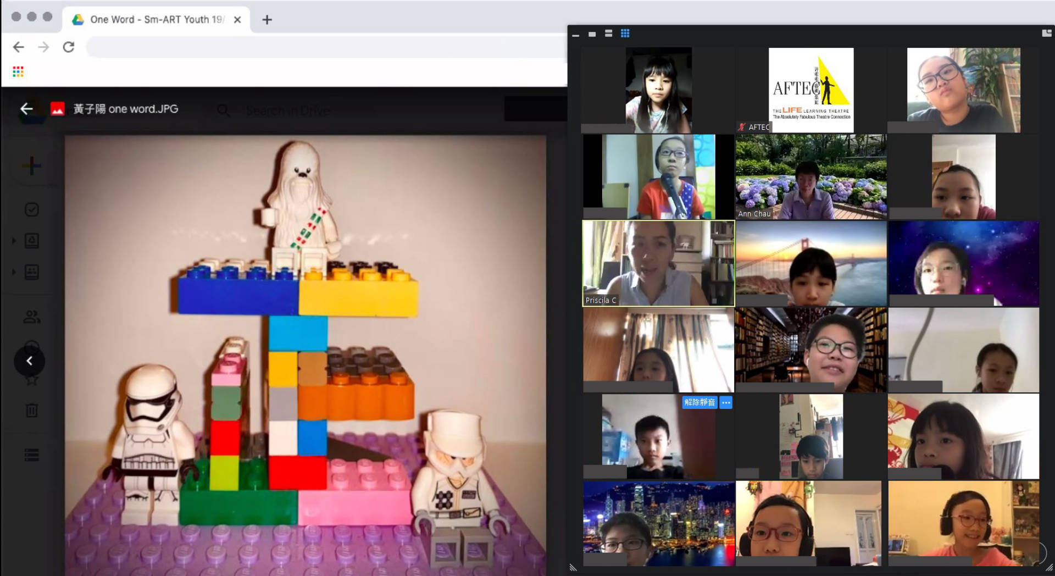Select tile with library bookshelves background
Viewport: 1055px width, 576px height.
point(811,350)
